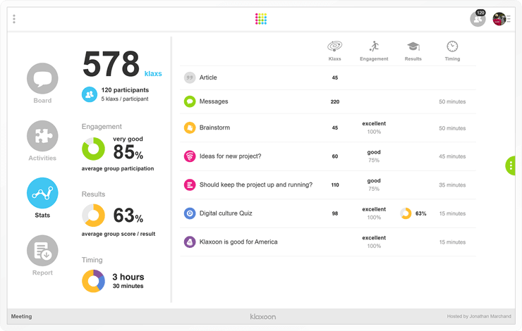Expand the green side panel handle
Viewport: 522px width, 331px height.
(x=511, y=165)
